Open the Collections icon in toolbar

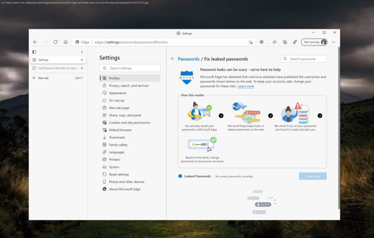pyautogui.click(x=285, y=42)
